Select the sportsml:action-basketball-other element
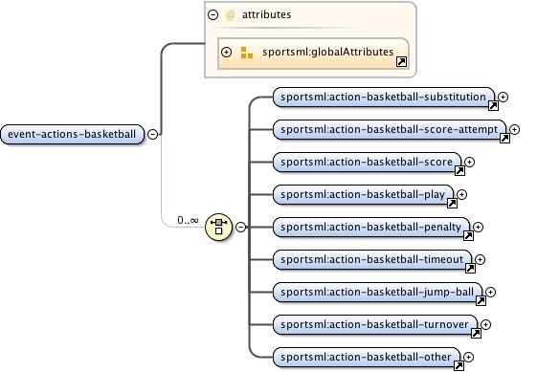The height and width of the screenshot is (372, 537). (367, 357)
